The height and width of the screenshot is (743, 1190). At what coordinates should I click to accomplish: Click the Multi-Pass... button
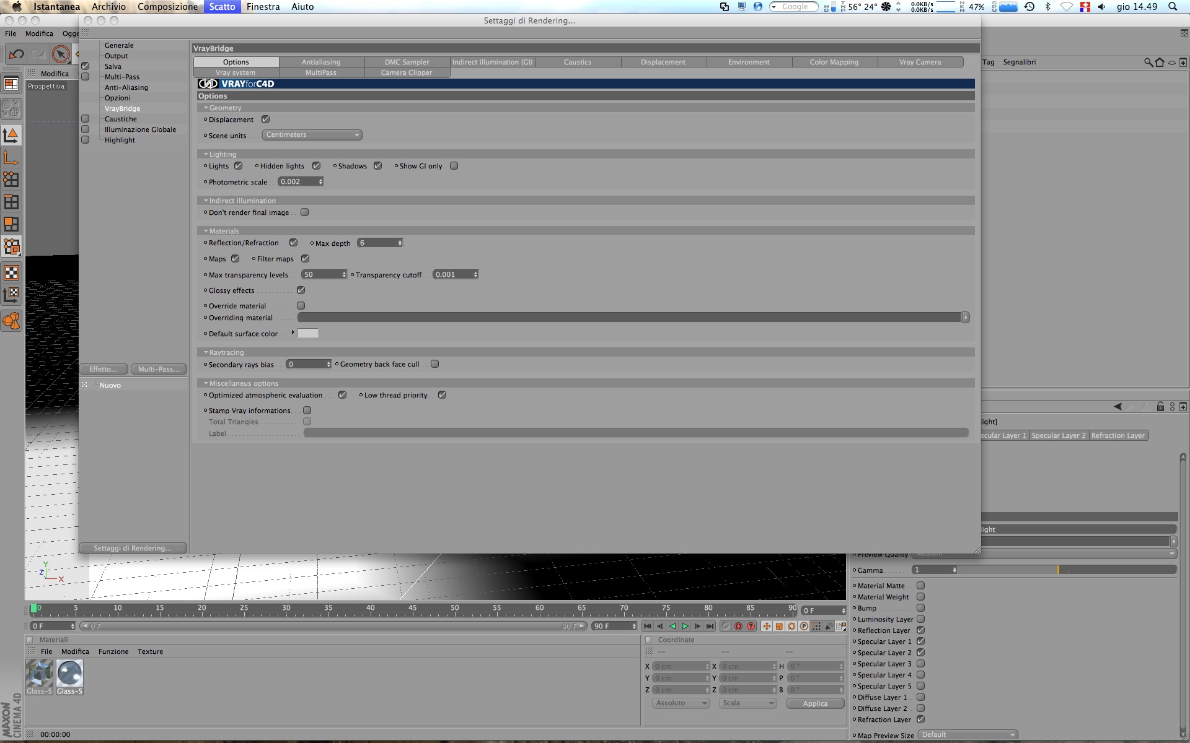click(x=159, y=369)
